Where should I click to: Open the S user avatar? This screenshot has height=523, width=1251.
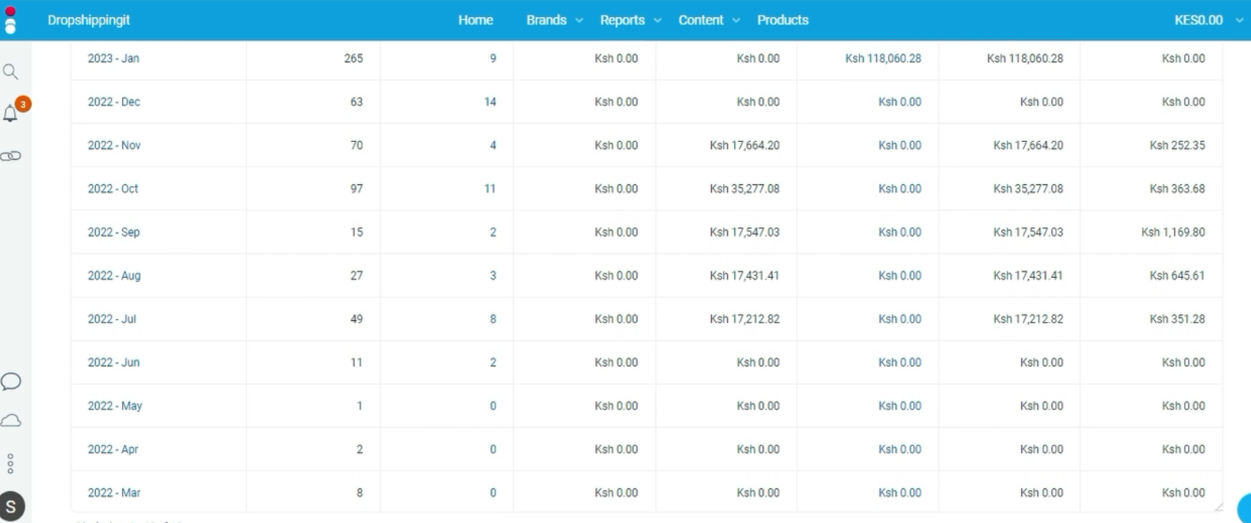pos(11,507)
